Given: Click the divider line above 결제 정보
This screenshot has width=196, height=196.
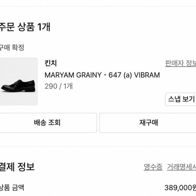Looking at the screenshot, I should pyautogui.click(x=98, y=146).
